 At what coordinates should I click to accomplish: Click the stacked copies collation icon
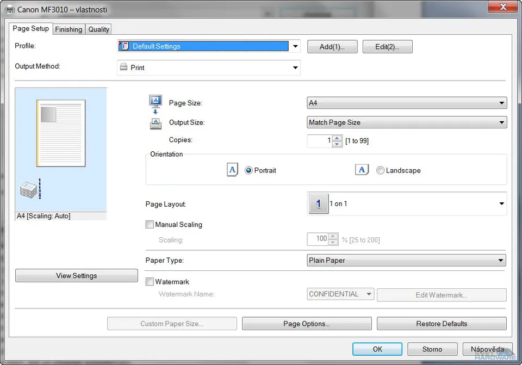click(31, 189)
